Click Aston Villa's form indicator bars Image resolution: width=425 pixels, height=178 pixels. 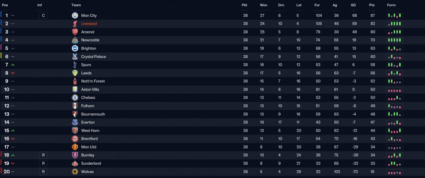click(394, 89)
